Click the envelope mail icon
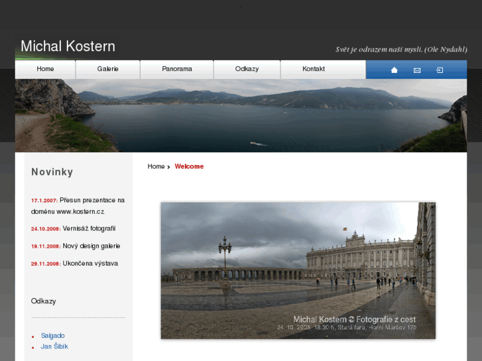The image size is (482, 361). 417,70
